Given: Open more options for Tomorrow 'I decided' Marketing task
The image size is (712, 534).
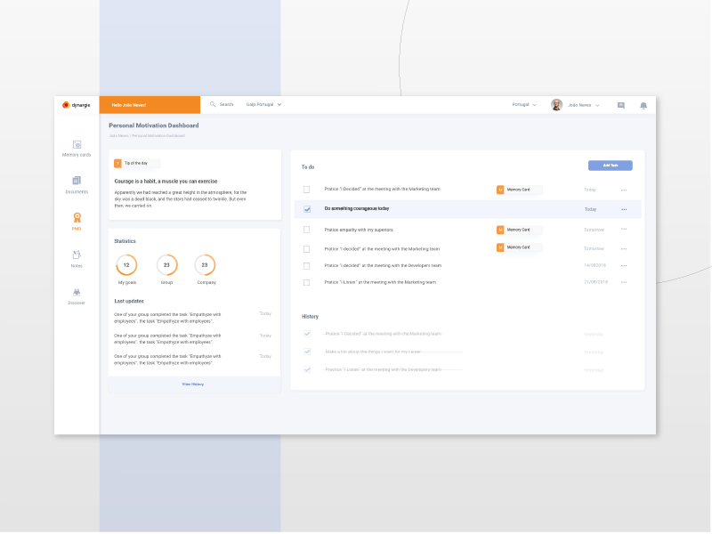Looking at the screenshot, I should click(624, 249).
